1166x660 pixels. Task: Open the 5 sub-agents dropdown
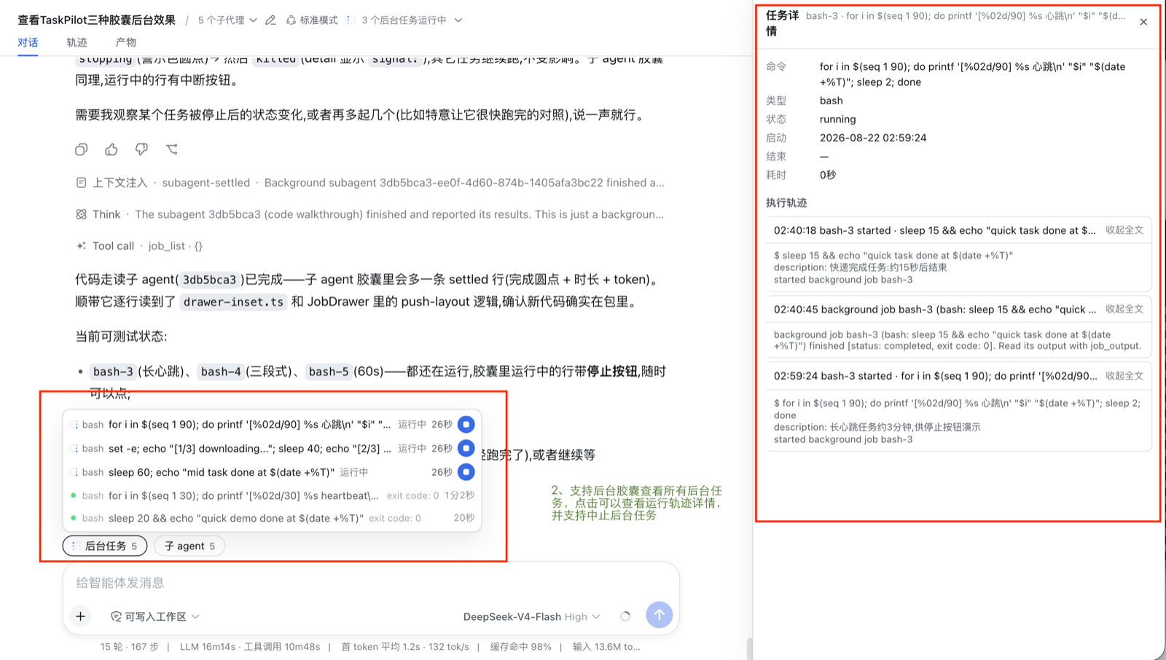(x=227, y=20)
